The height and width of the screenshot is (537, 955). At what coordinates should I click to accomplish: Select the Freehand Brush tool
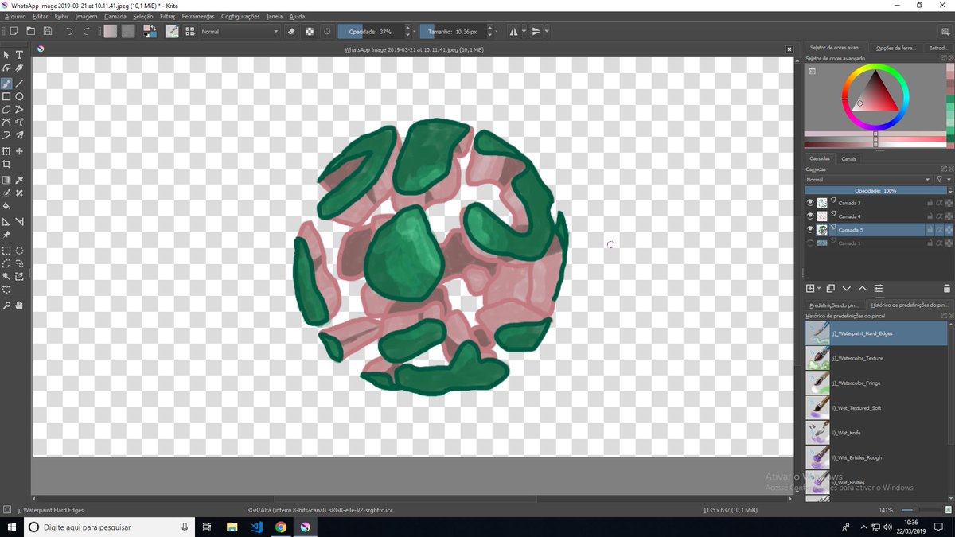[6, 83]
